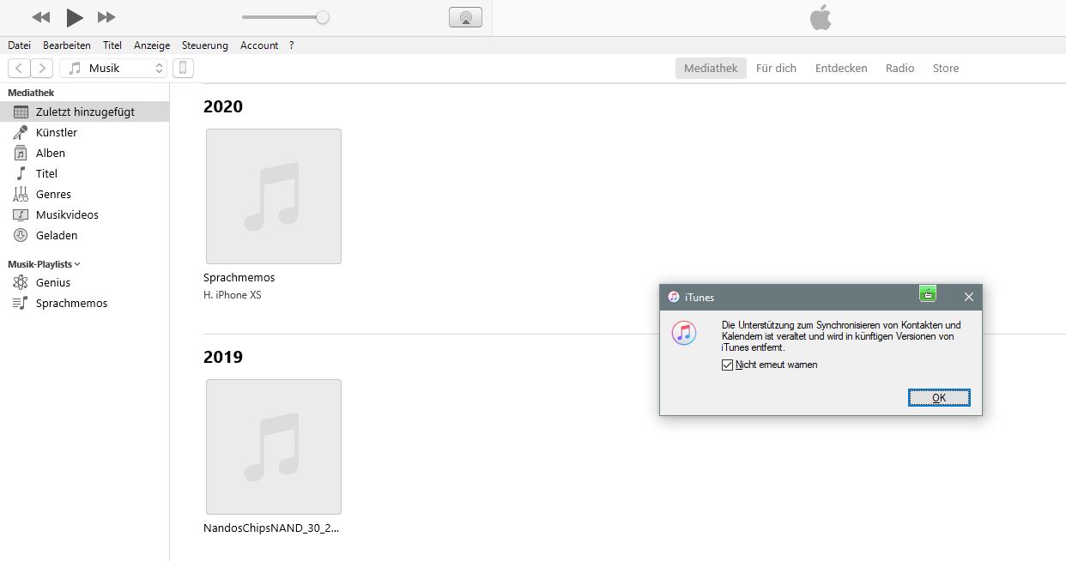Select the Sprachmemos album artwork
The image size is (1066, 561).
(274, 196)
